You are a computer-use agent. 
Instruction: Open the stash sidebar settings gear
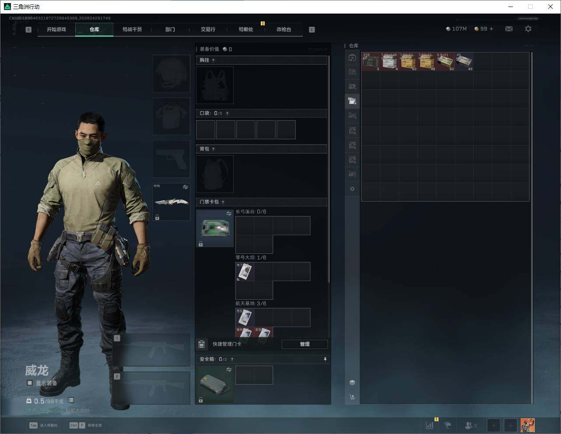pos(352,189)
